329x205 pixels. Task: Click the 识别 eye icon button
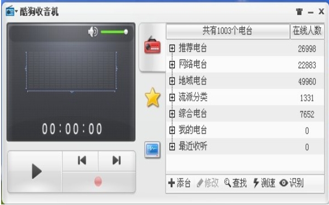(x=292, y=183)
